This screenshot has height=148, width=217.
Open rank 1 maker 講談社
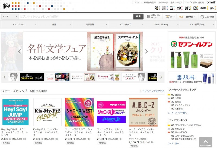[x=178, y=95]
